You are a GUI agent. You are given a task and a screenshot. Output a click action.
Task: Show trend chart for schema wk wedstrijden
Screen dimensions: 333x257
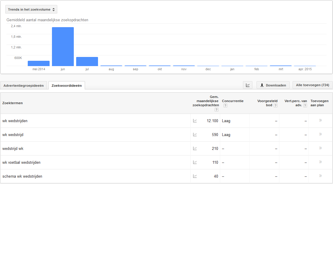coord(195,176)
